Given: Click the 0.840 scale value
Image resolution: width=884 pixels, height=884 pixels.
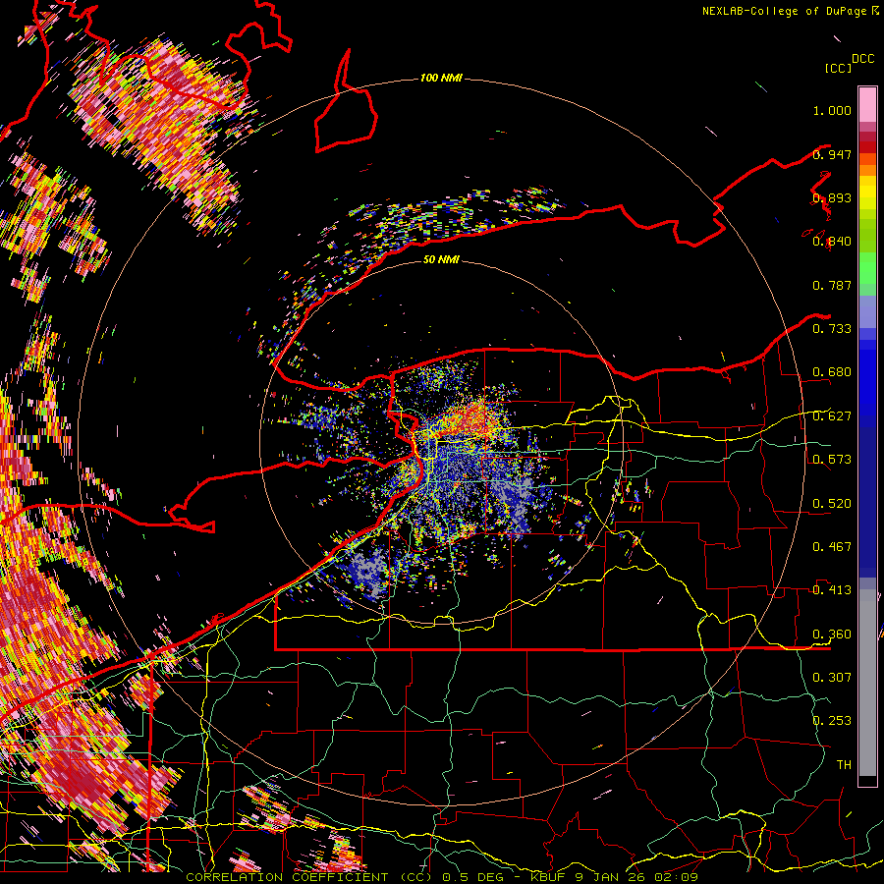Looking at the screenshot, I should [x=832, y=242].
